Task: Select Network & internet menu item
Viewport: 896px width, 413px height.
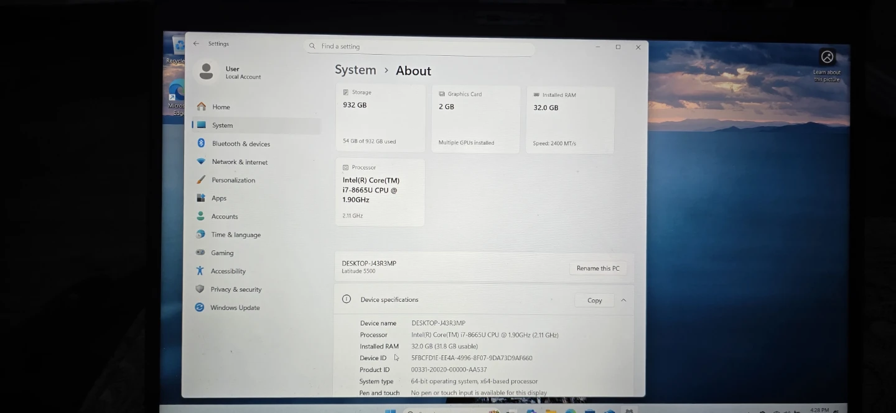Action: [x=256, y=161]
